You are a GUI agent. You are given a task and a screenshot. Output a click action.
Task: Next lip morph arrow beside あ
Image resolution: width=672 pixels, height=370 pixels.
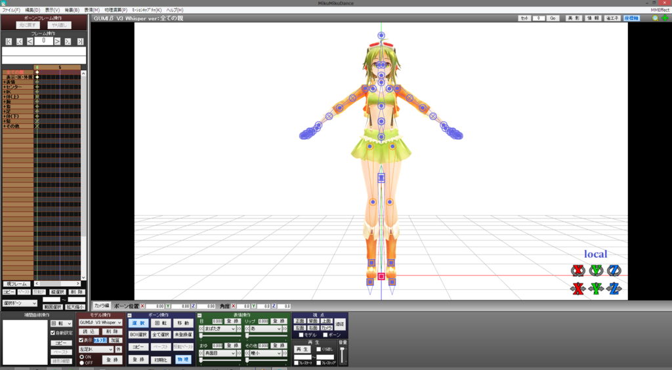285,329
